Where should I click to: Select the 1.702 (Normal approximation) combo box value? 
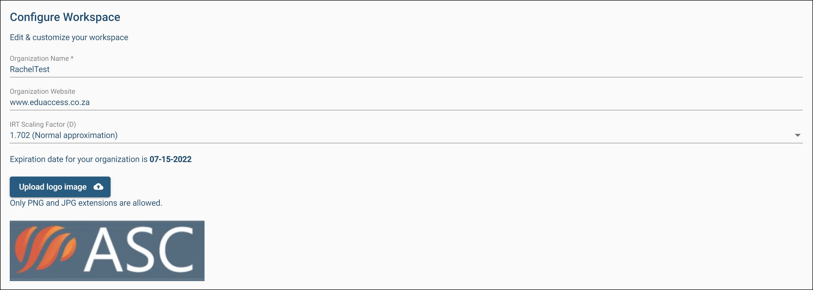(63, 135)
